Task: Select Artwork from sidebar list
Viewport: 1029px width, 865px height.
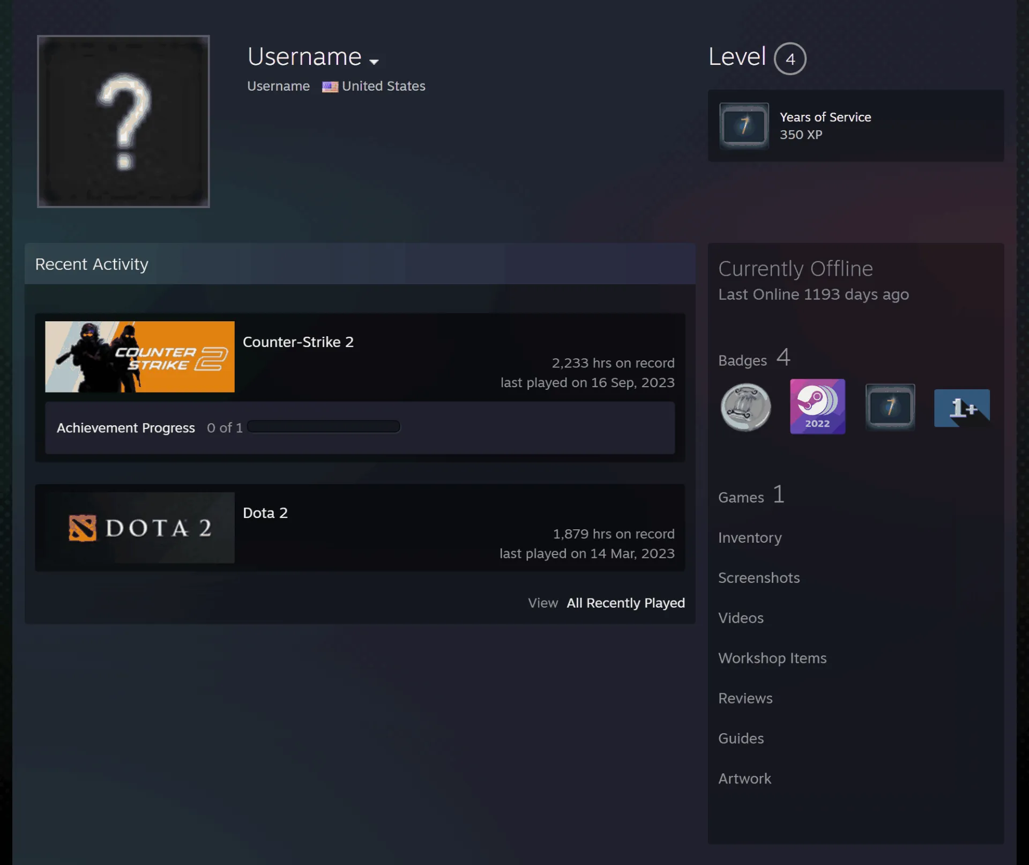Action: click(x=744, y=779)
